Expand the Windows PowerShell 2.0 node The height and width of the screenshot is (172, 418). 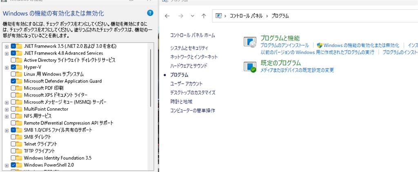pos(7,165)
